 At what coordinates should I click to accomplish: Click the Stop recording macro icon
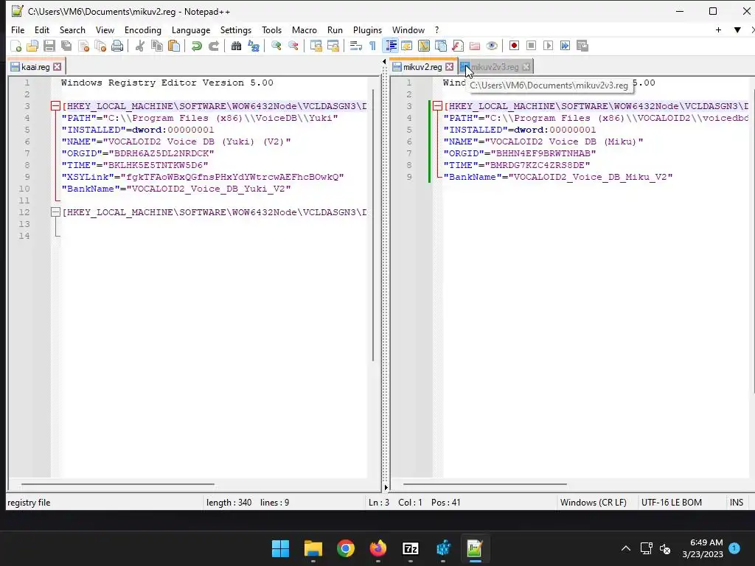tap(531, 46)
